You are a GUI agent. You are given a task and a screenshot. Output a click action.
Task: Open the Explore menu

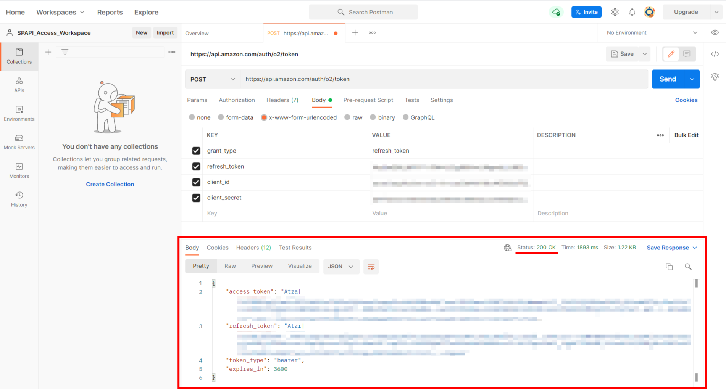146,12
